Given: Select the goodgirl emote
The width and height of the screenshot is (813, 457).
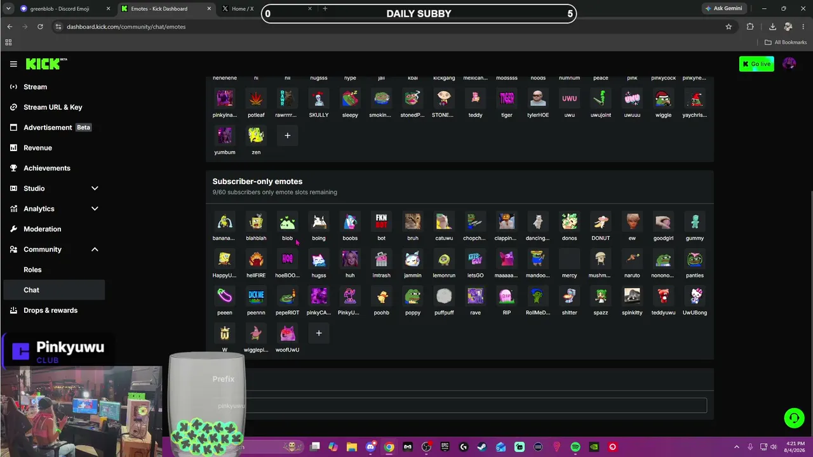Looking at the screenshot, I should [663, 222].
